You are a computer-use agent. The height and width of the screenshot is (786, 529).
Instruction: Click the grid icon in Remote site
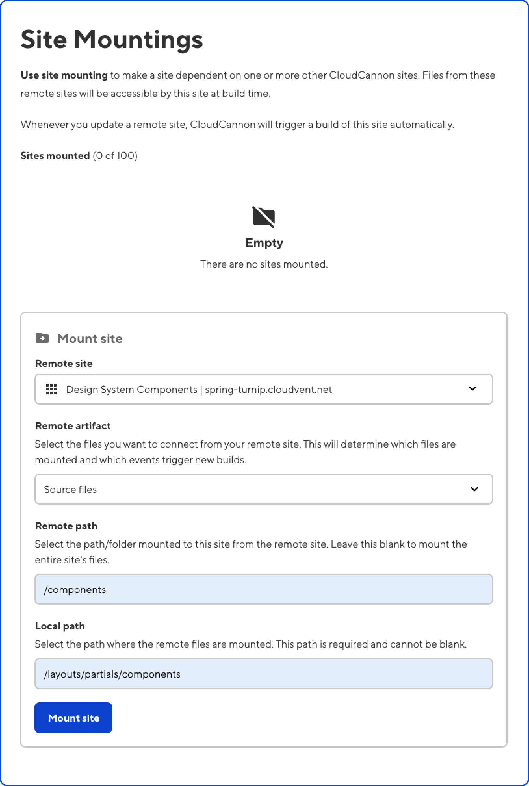pos(51,389)
